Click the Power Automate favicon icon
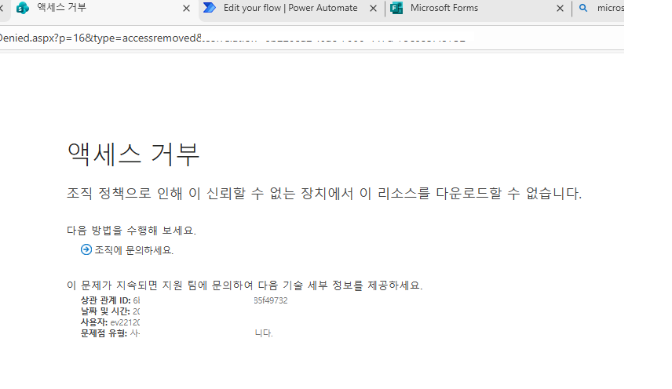672x389 pixels. click(x=209, y=8)
